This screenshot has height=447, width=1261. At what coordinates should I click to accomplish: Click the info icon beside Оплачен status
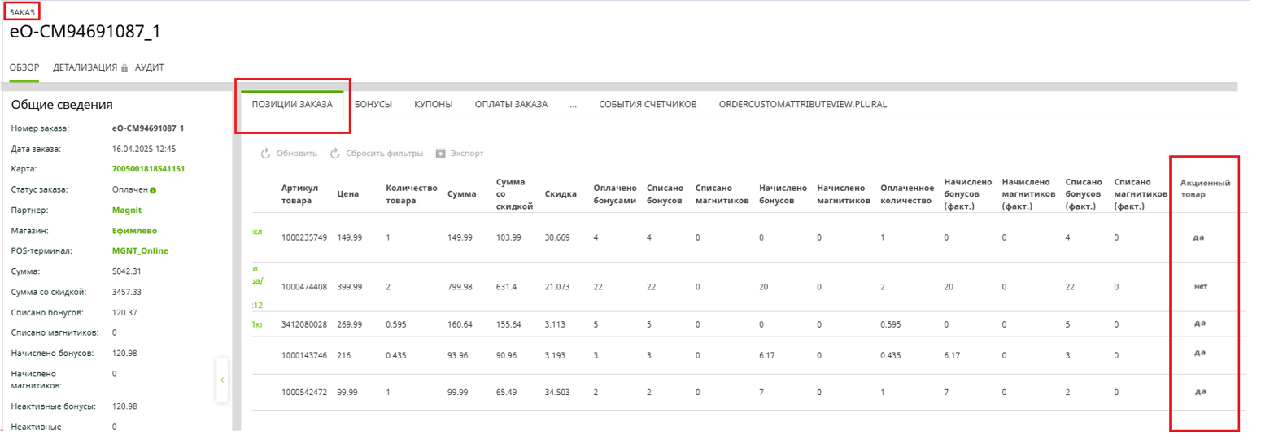(153, 190)
